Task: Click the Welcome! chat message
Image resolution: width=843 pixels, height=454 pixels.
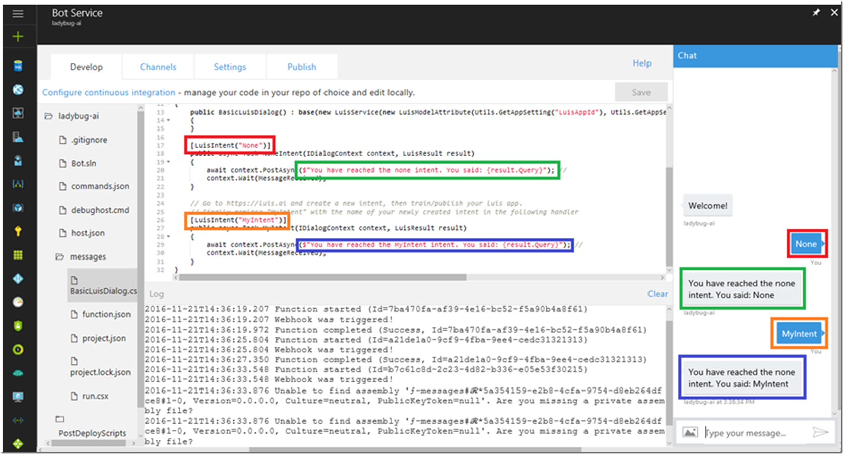Action: (x=707, y=206)
